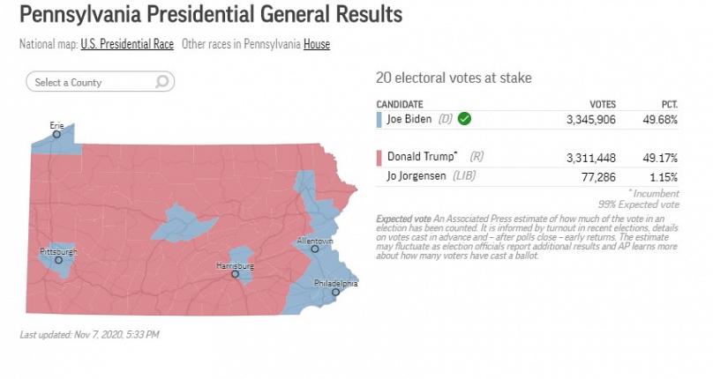Click the Jo Jorgensen candidate row
Image resolution: width=713 pixels, height=379 pixels.
[527, 177]
